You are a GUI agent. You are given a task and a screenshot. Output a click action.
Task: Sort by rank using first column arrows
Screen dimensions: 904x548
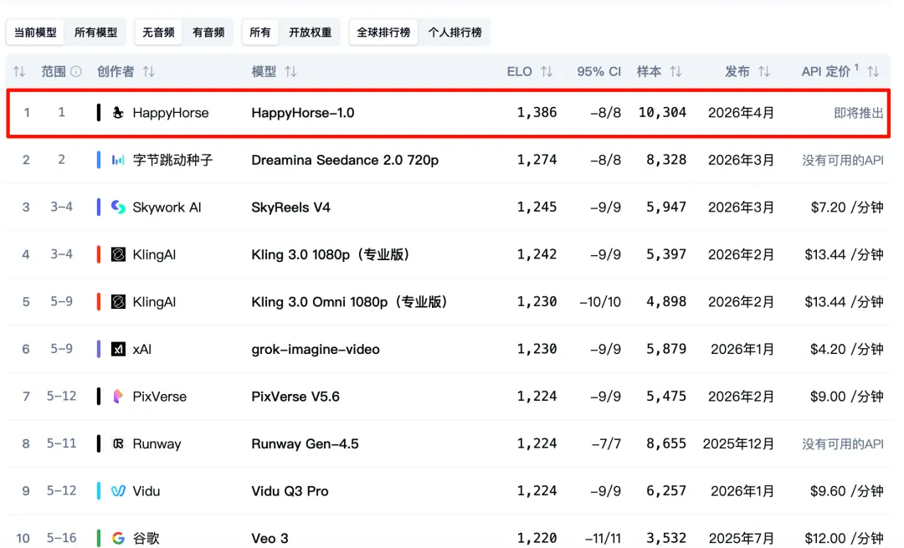tap(19, 71)
